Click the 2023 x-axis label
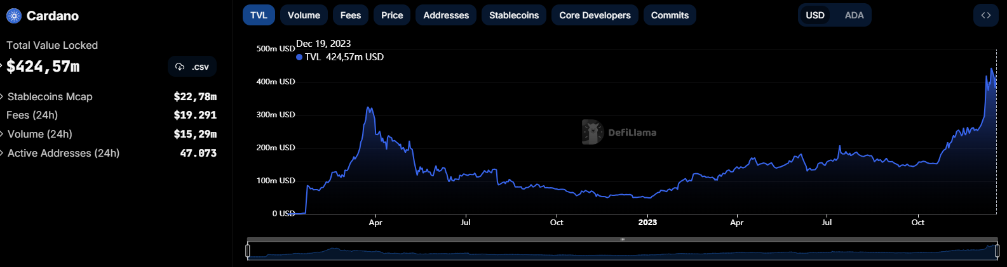1007x267 pixels. (x=647, y=223)
